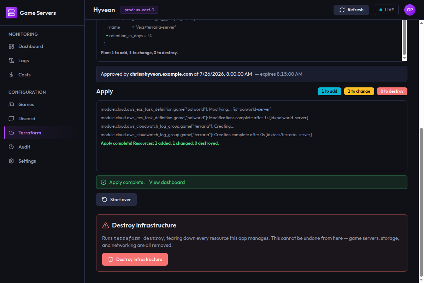Open the Costs page

click(42, 75)
